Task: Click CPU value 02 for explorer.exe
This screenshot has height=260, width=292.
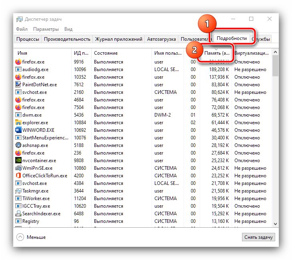Action: (193, 123)
